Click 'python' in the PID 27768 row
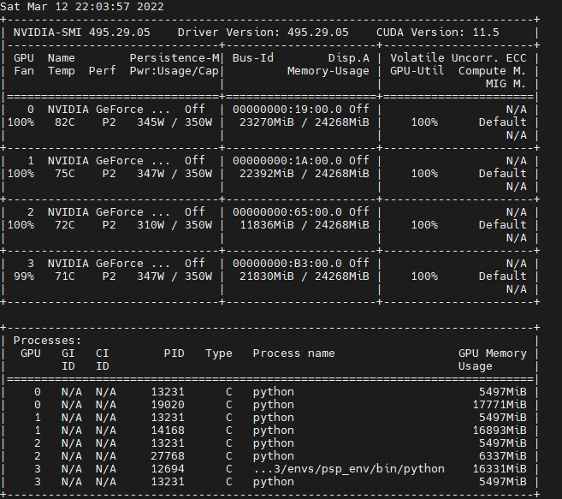This screenshot has height=499, width=562. click(x=274, y=457)
